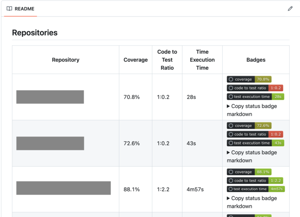This screenshot has height=217, width=300.
Task: Click the pencil edit README icon
Action: click(290, 9)
